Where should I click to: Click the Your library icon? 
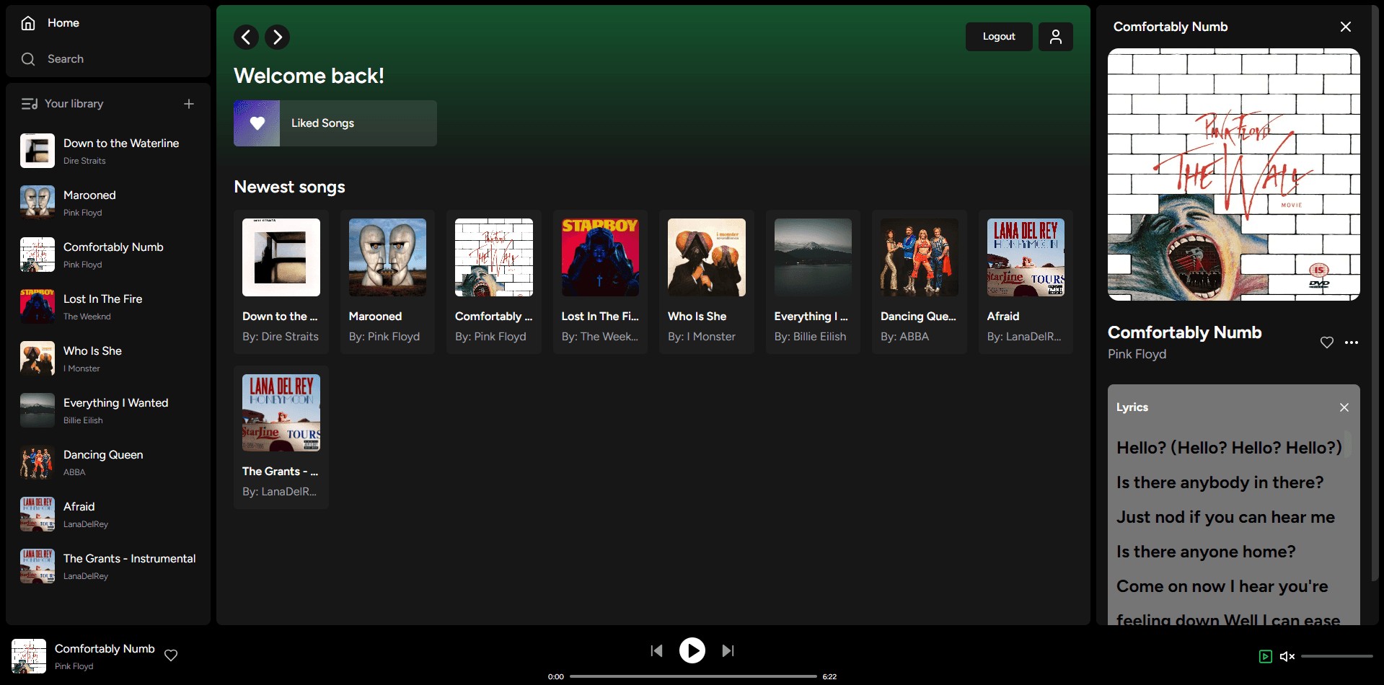[x=30, y=104]
